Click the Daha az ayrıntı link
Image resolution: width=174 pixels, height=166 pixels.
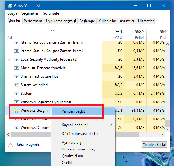(27, 145)
